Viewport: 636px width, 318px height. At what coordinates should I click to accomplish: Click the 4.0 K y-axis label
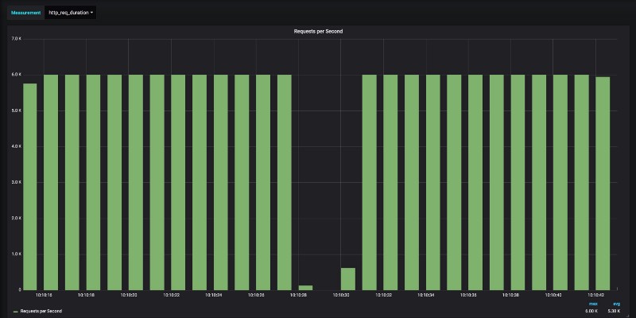pos(17,146)
